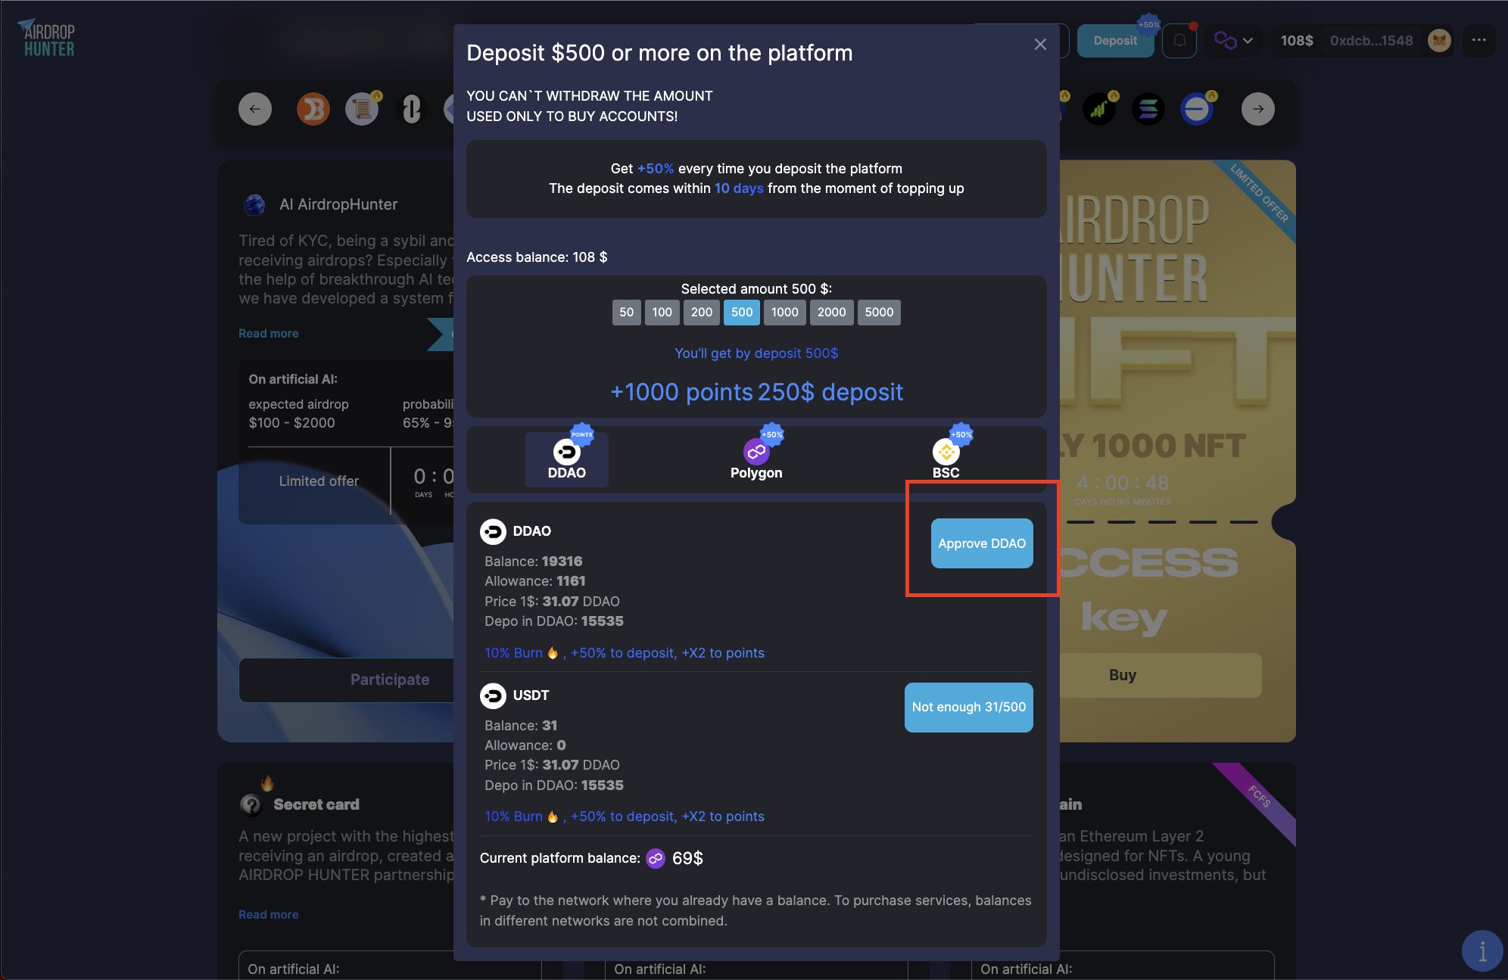
Task: Expand the Polygon network selector dropdown
Action: tap(1234, 41)
